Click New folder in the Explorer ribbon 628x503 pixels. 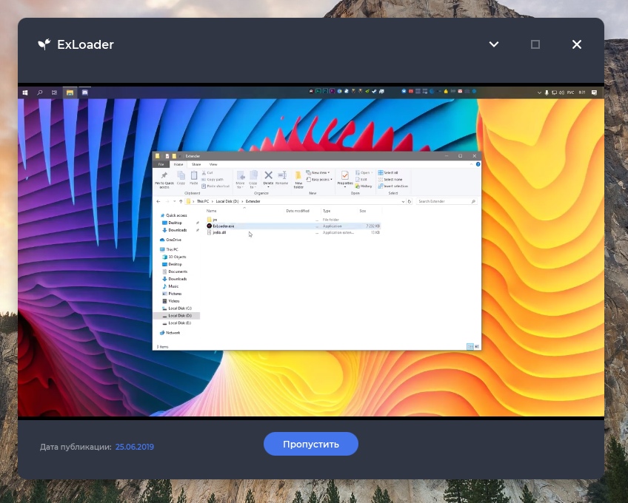point(298,180)
